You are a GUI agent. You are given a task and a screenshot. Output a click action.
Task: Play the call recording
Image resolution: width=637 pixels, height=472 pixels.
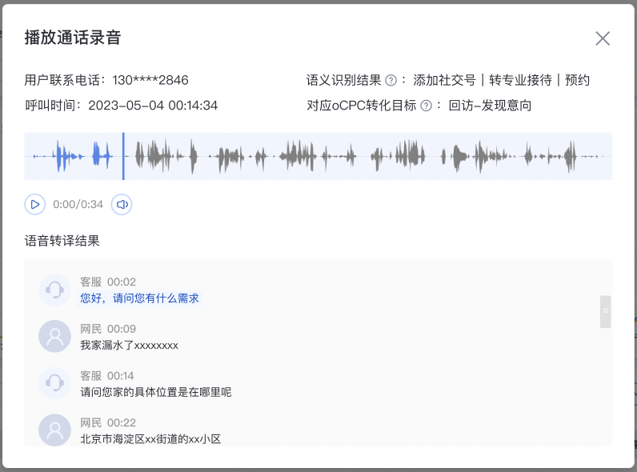click(34, 205)
